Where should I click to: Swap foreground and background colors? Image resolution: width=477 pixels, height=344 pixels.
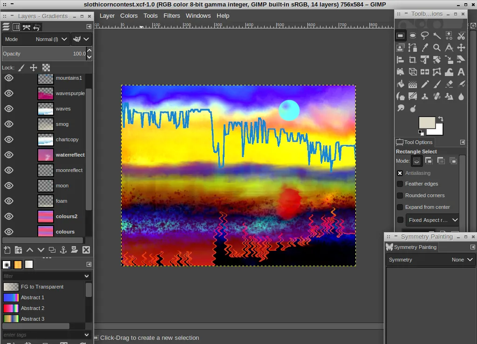[x=441, y=119]
